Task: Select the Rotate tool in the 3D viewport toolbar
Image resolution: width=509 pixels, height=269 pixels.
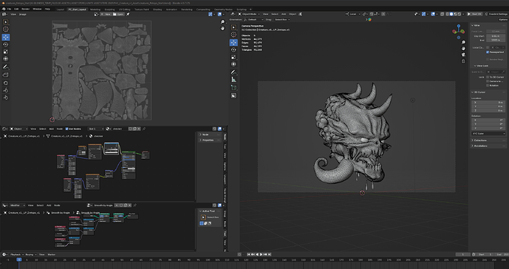Action: click(x=233, y=50)
